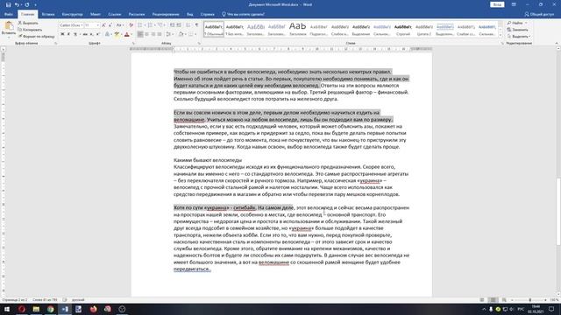
Task: Switch to Insert (Вставка) tab
Action: pos(48,14)
